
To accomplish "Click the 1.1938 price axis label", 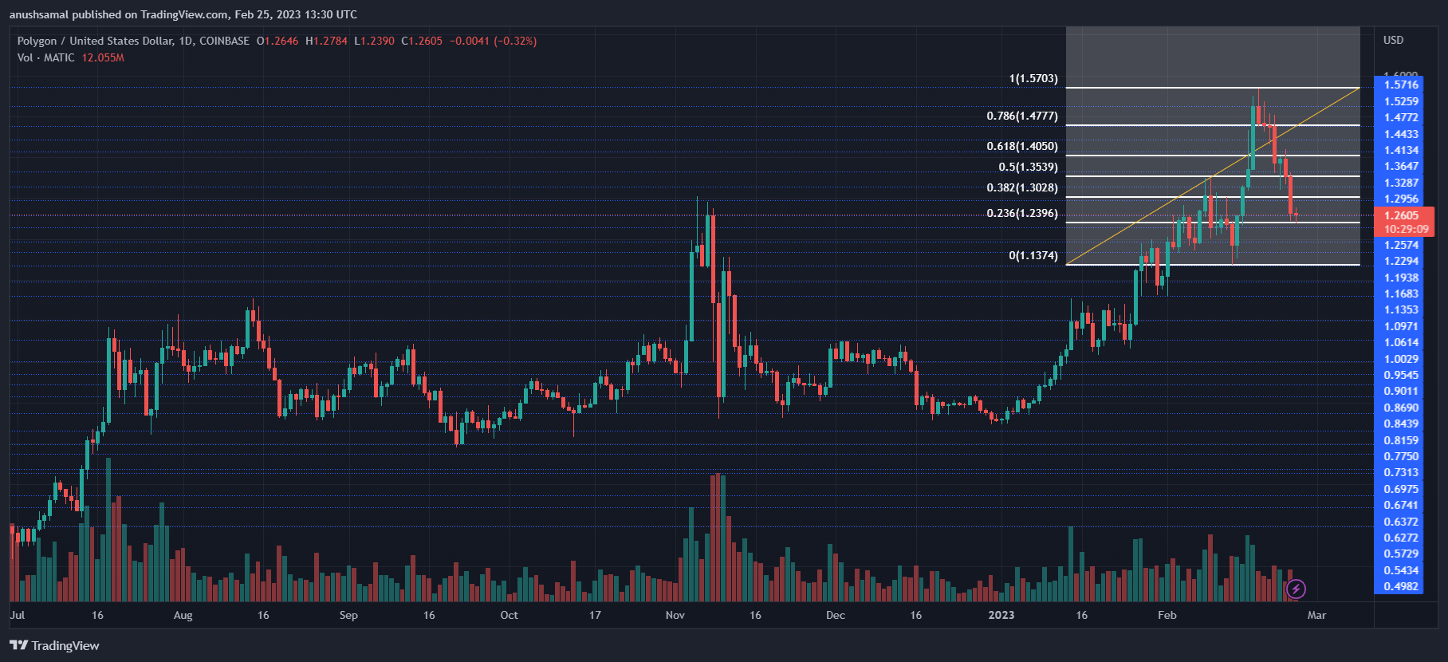I will coord(1402,278).
